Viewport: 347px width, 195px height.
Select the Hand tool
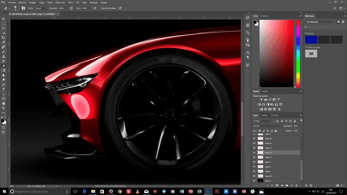point(3,103)
